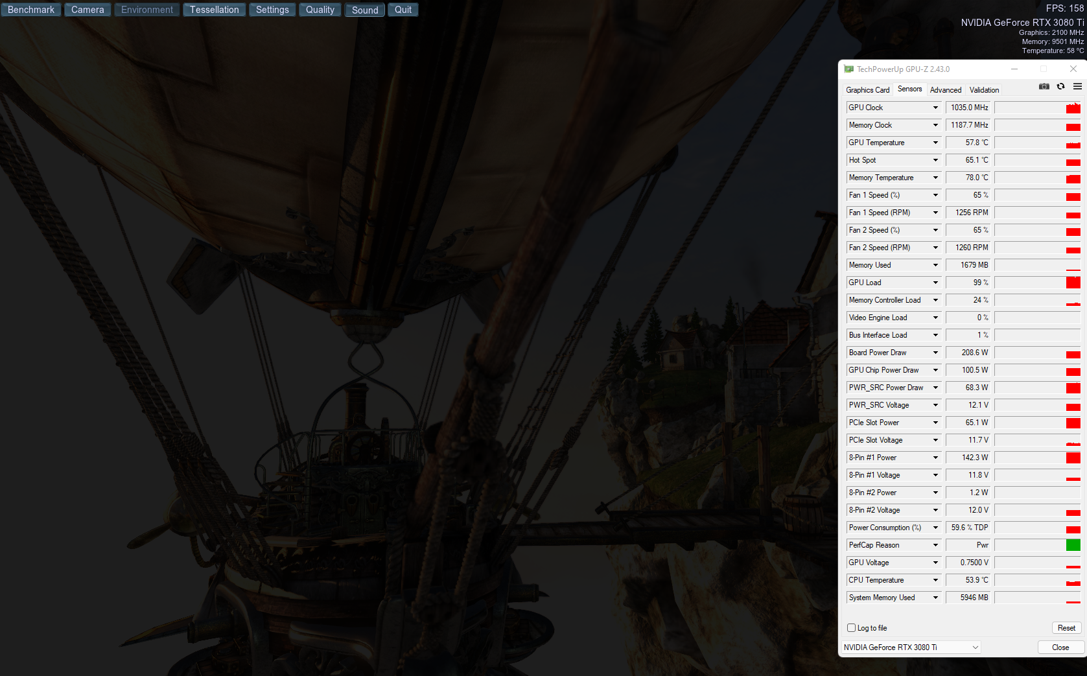Open the GPU Load sensor dropdown
The height and width of the screenshot is (676, 1087).
(935, 283)
